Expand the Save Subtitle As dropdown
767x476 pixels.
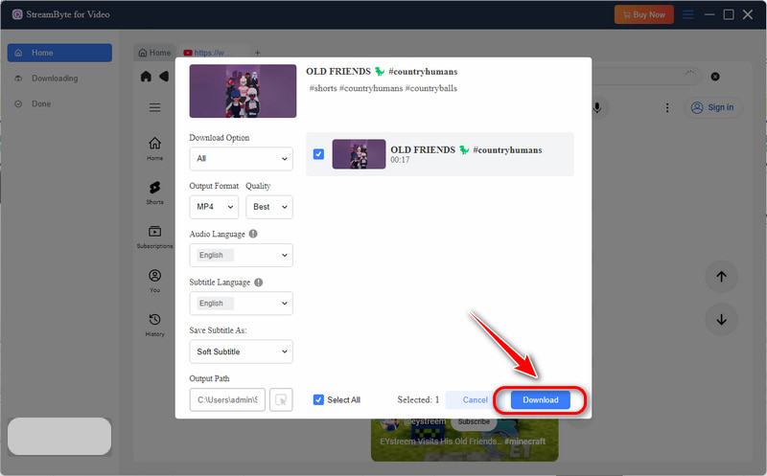[x=242, y=351]
